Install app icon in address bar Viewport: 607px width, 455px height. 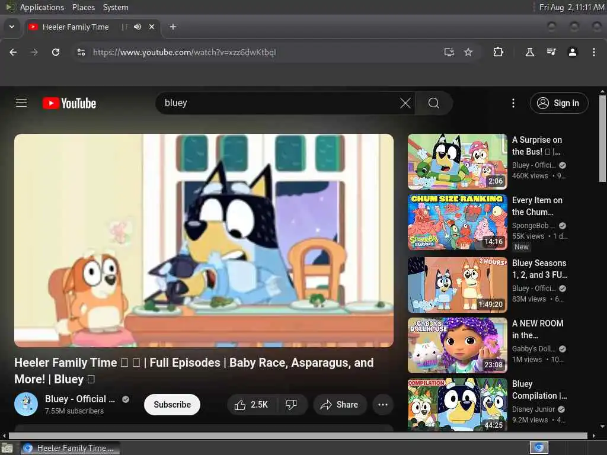449,52
